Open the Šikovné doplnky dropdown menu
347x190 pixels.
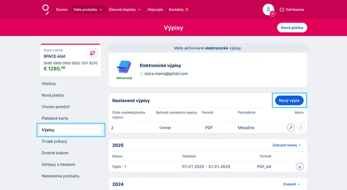click(x=125, y=9)
